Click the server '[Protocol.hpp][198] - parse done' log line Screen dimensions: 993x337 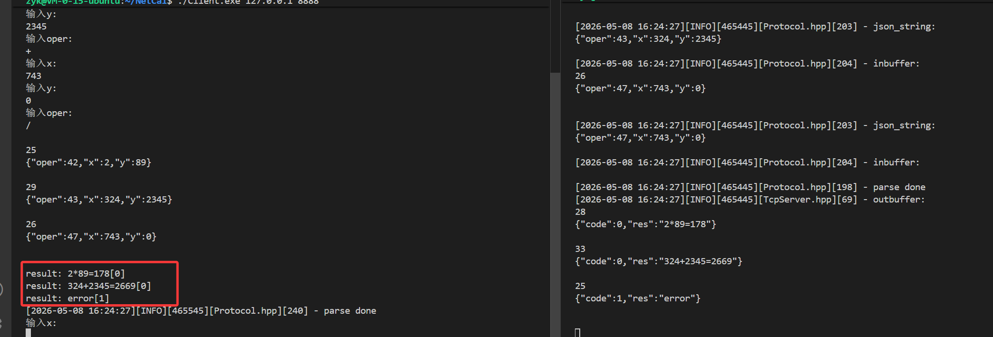click(x=750, y=187)
